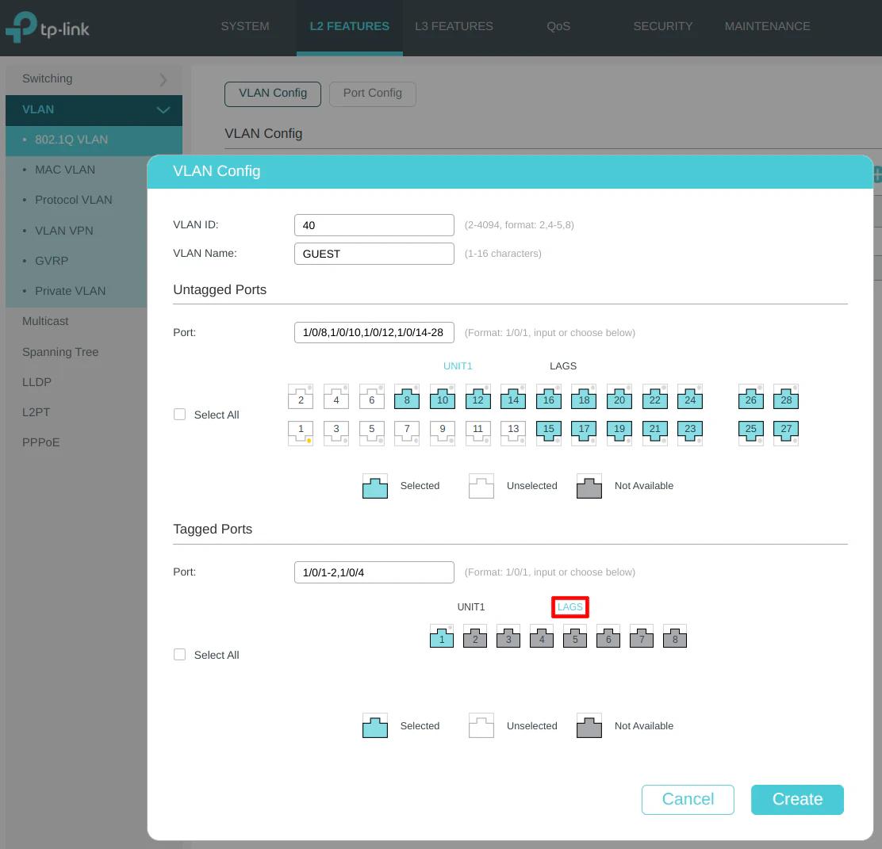The width and height of the screenshot is (882, 849).
Task: Show UNIT1 ports under Tagged Ports
Action: (471, 607)
